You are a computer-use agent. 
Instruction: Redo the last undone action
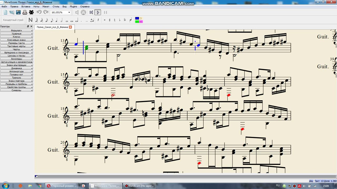(46, 12)
